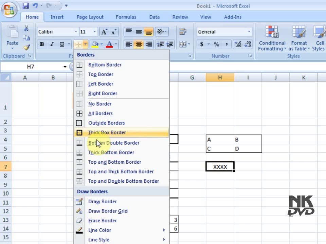Choose All Borders from the menu
The image size is (326, 244).
pyautogui.click(x=122, y=114)
